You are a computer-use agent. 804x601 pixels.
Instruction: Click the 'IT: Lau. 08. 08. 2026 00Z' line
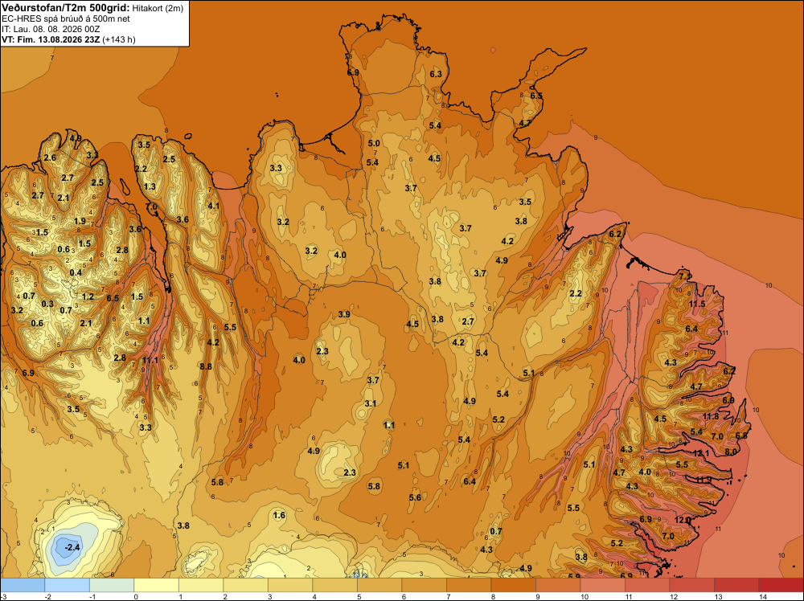[51, 29]
